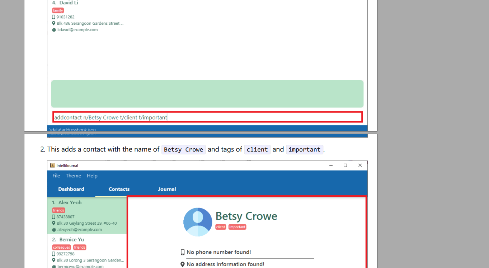Click the phone icon beside No phone number found
Image resolution: width=489 pixels, height=268 pixels.
pyautogui.click(x=183, y=252)
